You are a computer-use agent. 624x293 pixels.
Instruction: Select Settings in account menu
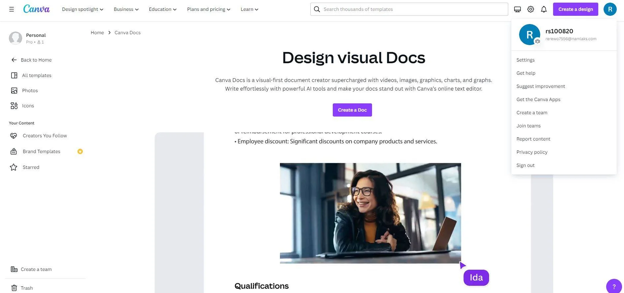[564, 60]
